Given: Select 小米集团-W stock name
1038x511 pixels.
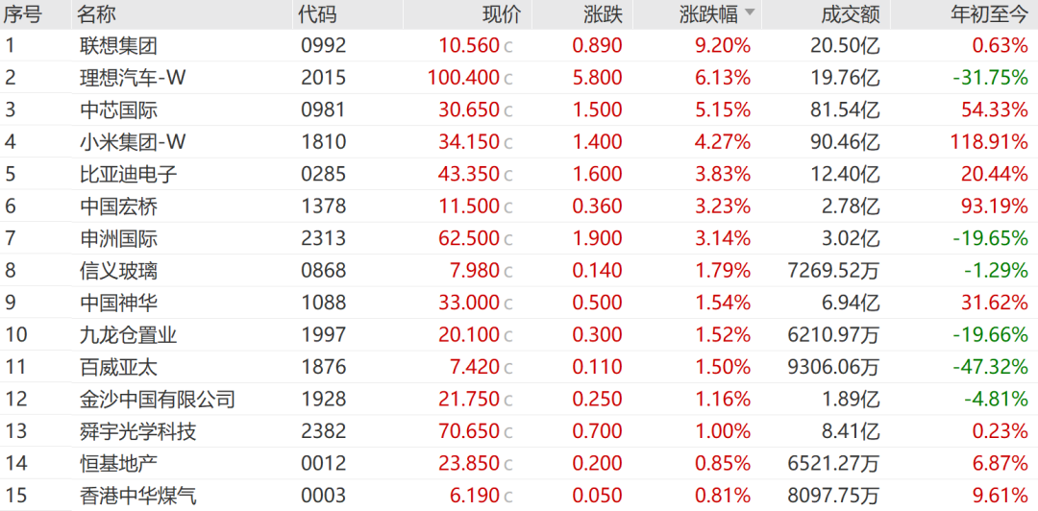Looking at the screenshot, I should point(133,141).
